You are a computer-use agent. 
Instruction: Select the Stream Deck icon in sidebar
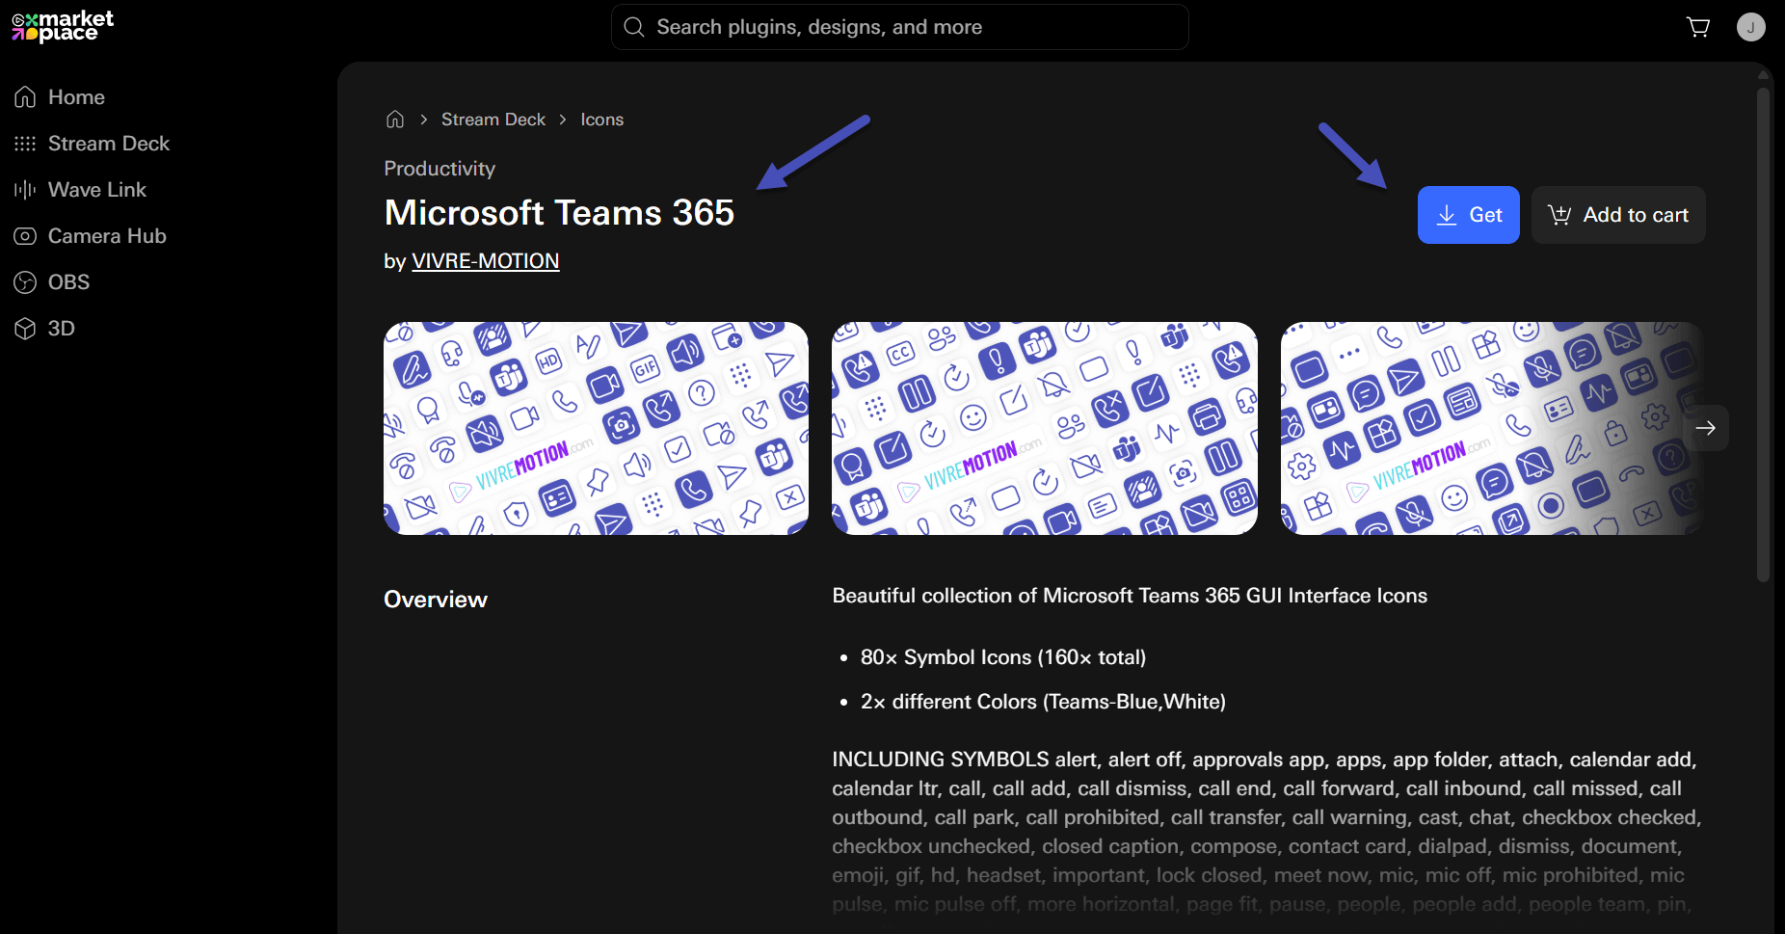[x=24, y=143]
